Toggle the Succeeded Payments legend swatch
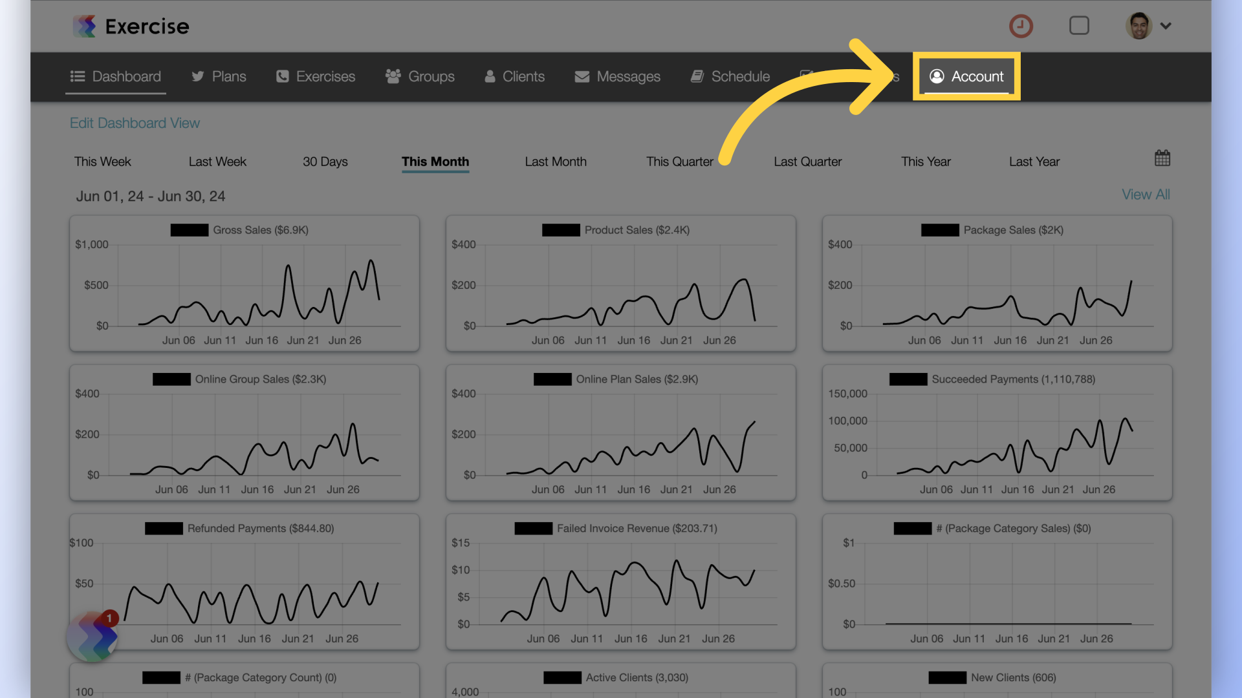This screenshot has height=698, width=1242. point(908,379)
